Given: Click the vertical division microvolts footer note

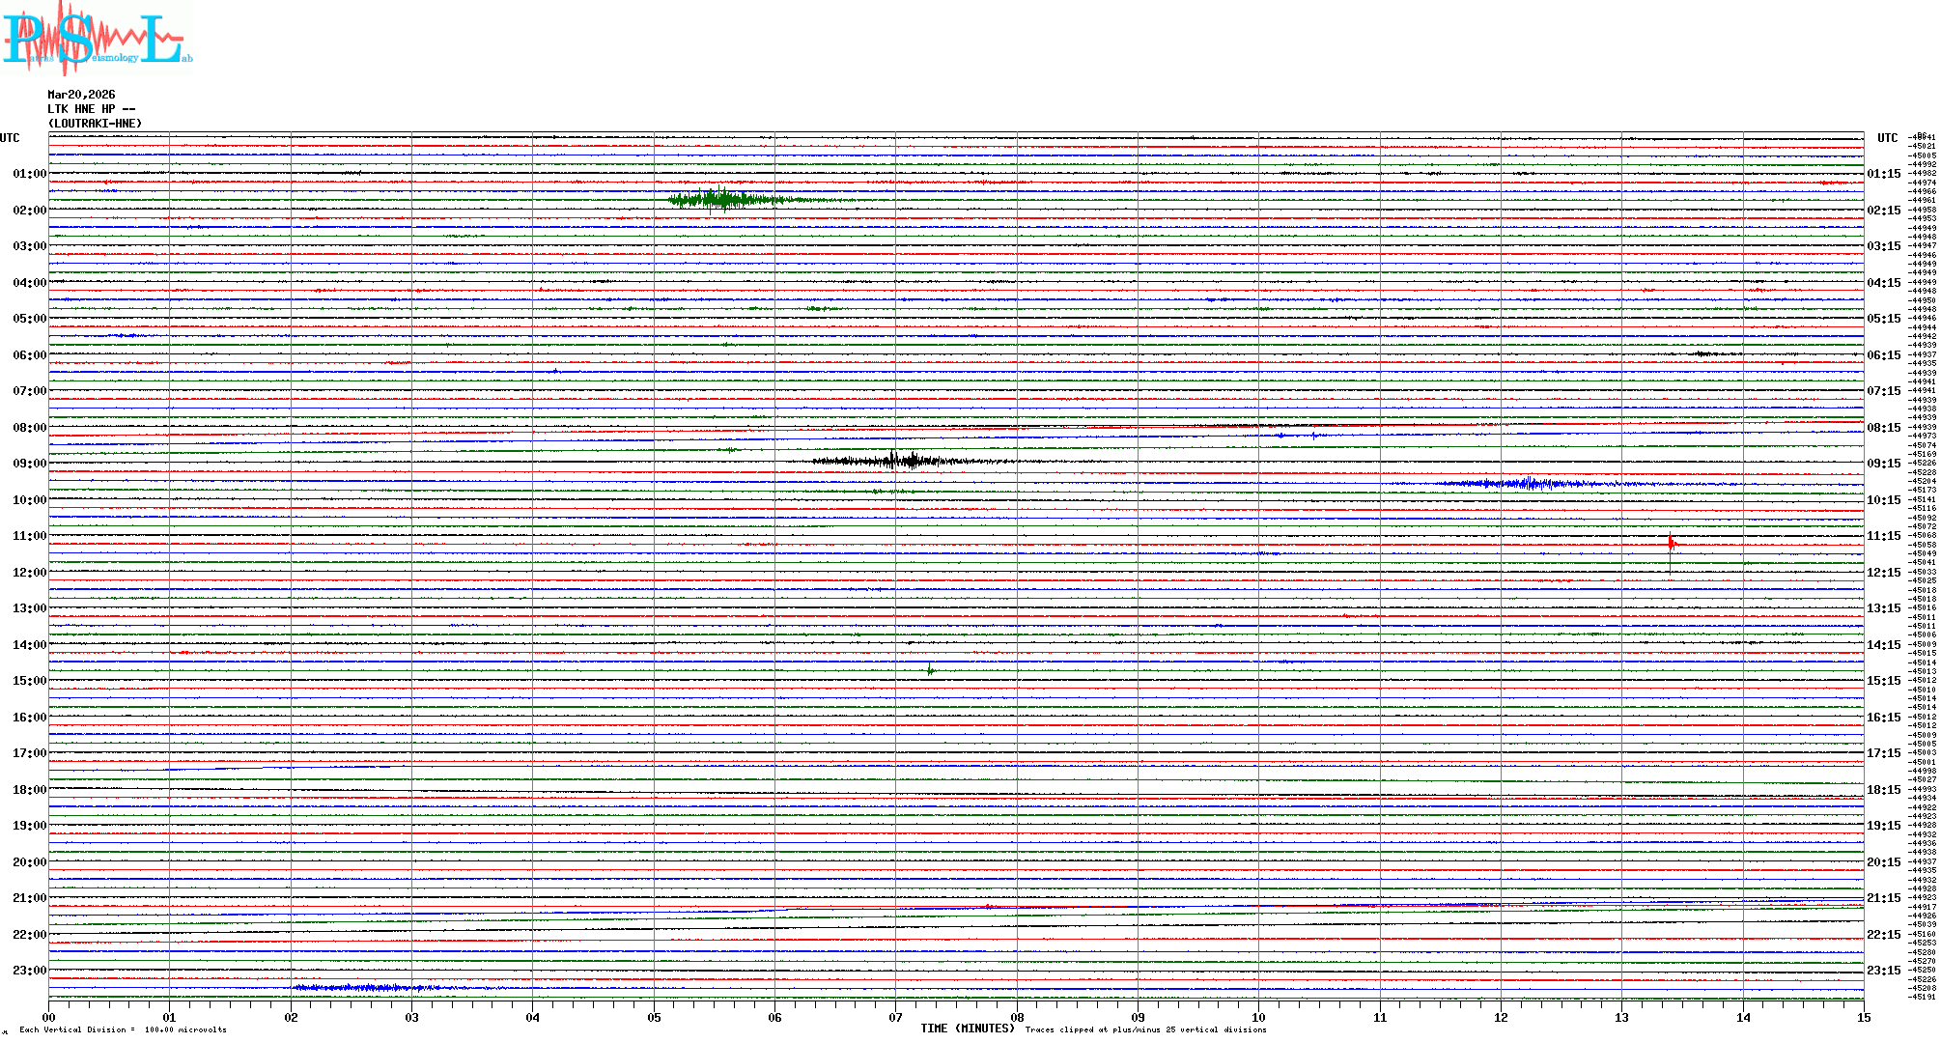Looking at the screenshot, I should [123, 1029].
